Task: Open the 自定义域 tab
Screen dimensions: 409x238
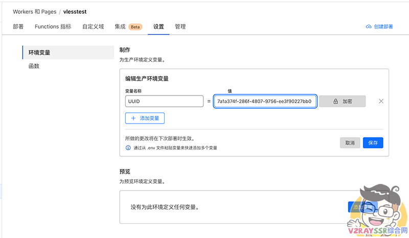Action: [x=93, y=27]
